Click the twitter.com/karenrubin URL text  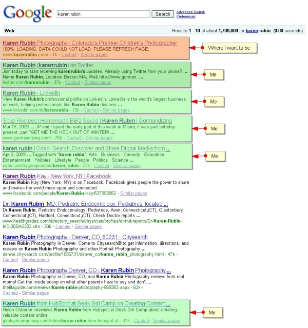point(26,83)
